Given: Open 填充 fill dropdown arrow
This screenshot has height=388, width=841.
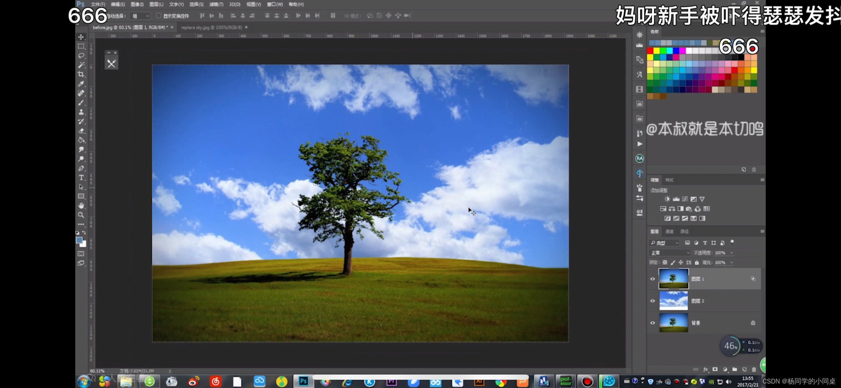Looking at the screenshot, I should tap(731, 262).
